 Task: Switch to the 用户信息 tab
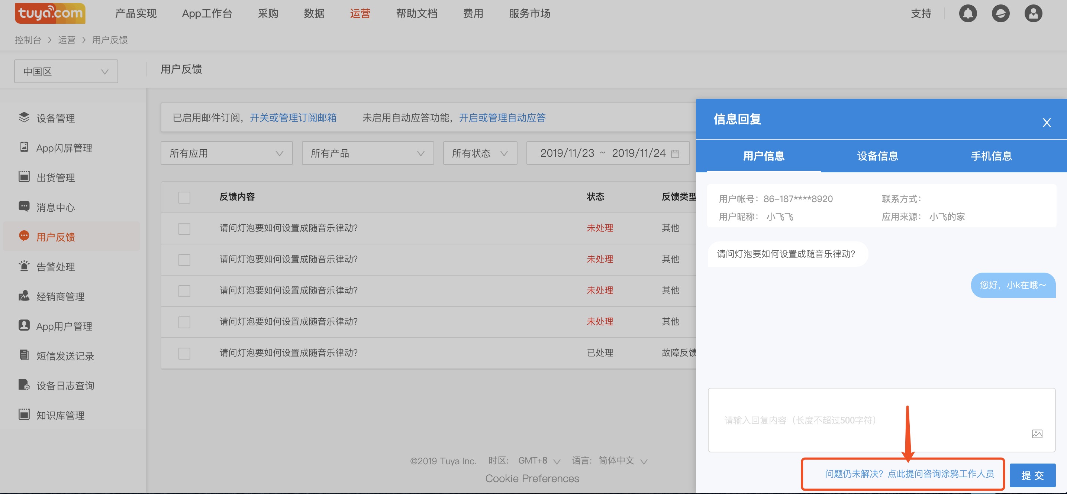point(763,156)
